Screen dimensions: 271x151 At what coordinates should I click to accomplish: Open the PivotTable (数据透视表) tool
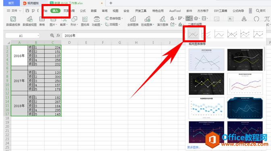[x=13, y=21]
